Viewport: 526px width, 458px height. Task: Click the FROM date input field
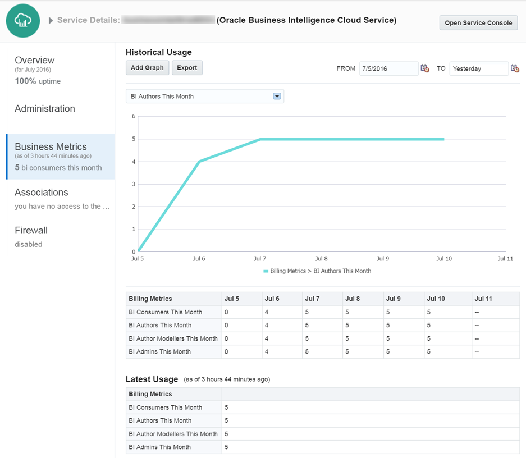[388, 68]
